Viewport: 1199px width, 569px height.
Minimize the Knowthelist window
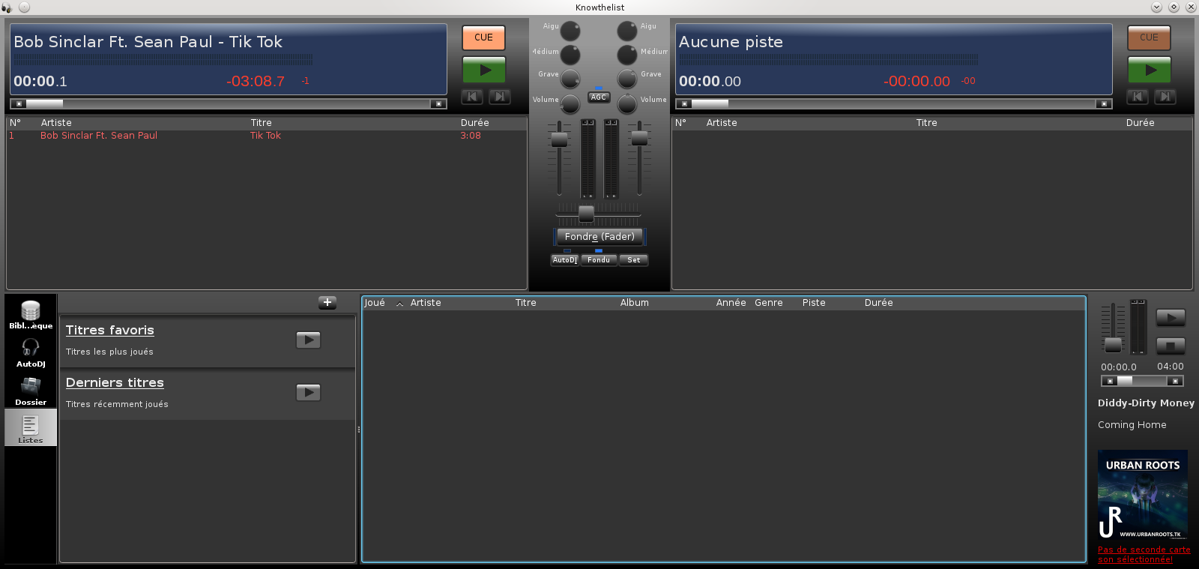coord(1156,7)
